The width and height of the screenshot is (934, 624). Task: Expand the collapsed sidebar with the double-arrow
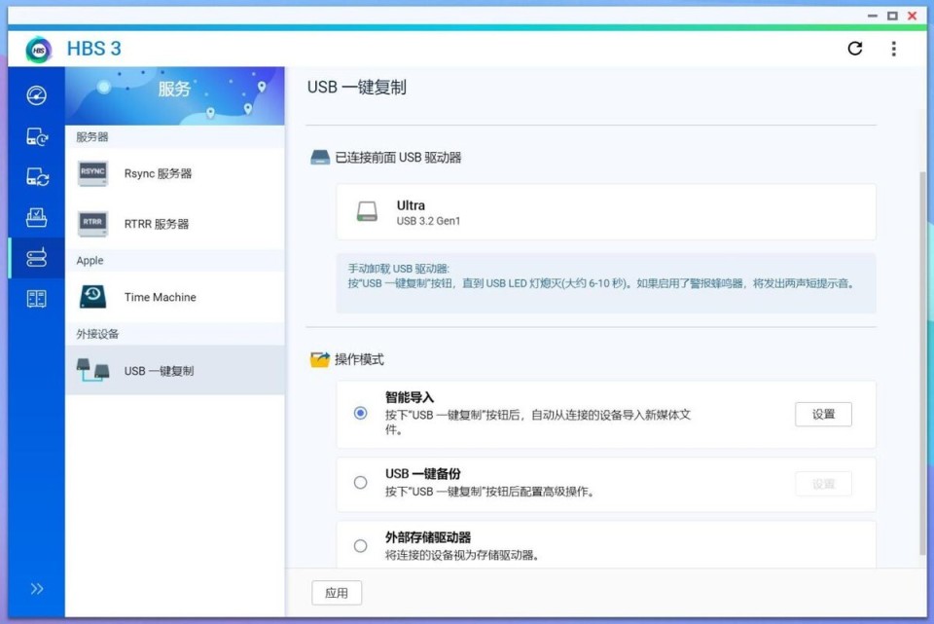tap(37, 588)
